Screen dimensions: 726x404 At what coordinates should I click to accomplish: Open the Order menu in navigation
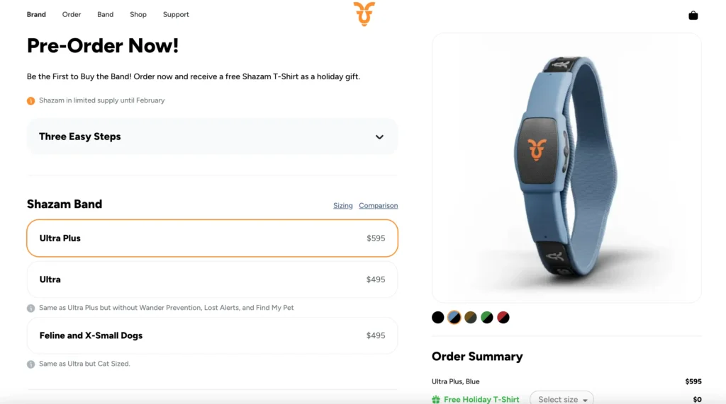tap(72, 14)
